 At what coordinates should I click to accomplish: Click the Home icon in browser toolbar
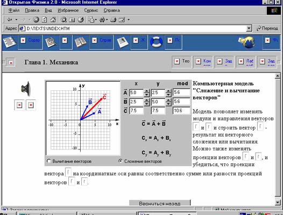point(53,19)
